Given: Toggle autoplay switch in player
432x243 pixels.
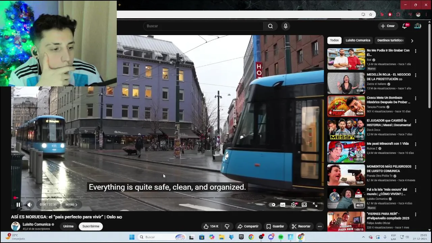Looking at the screenshot, I should [x=273, y=205].
